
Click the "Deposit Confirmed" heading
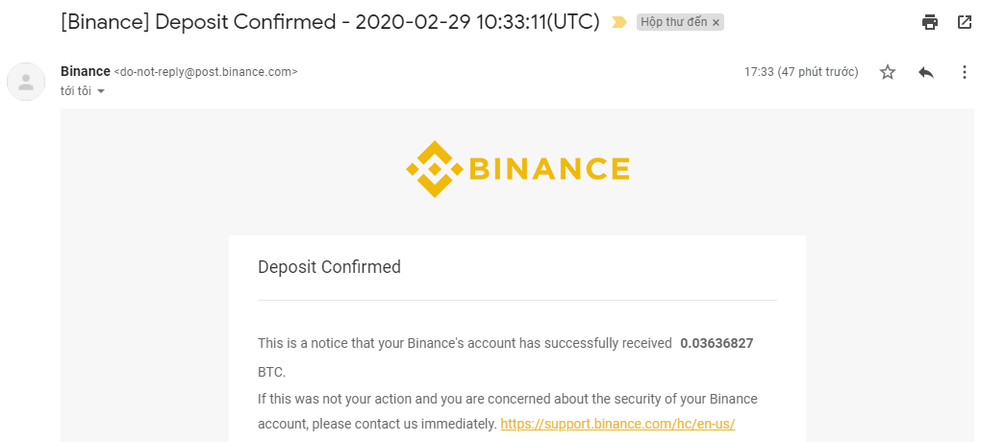click(x=329, y=267)
